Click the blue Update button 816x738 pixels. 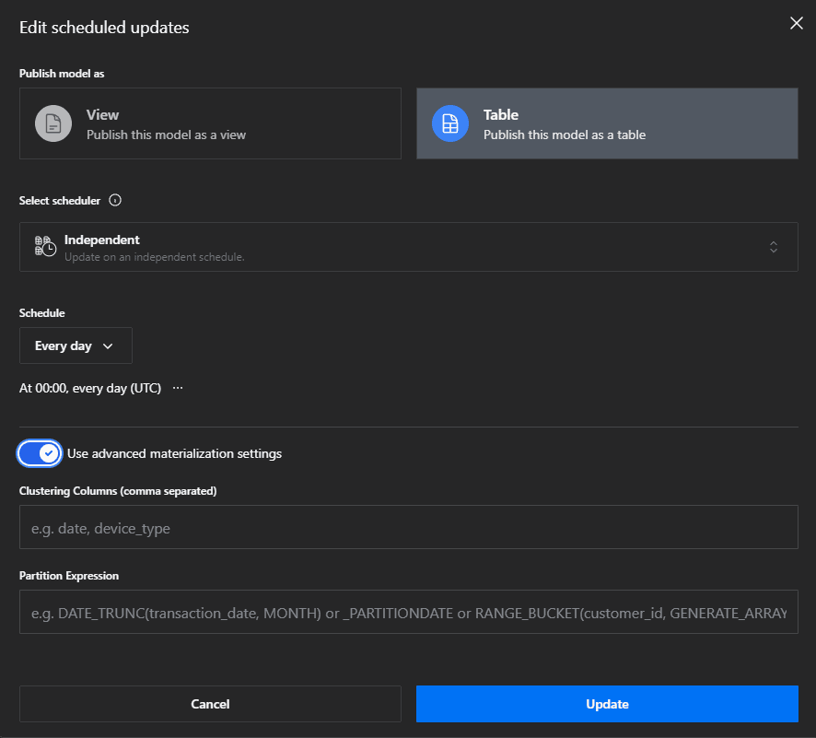[607, 704]
